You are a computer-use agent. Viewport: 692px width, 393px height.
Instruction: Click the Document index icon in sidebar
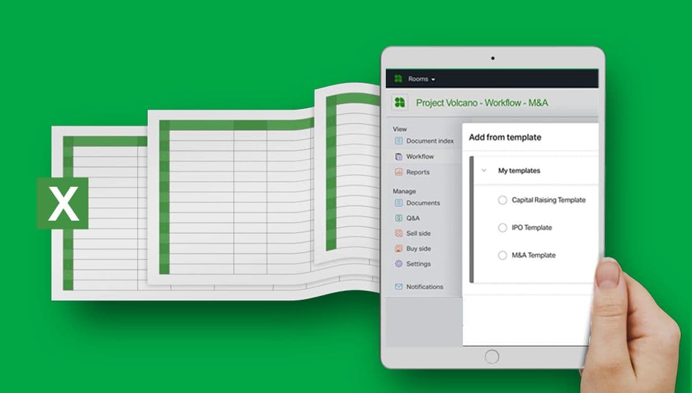click(x=398, y=141)
